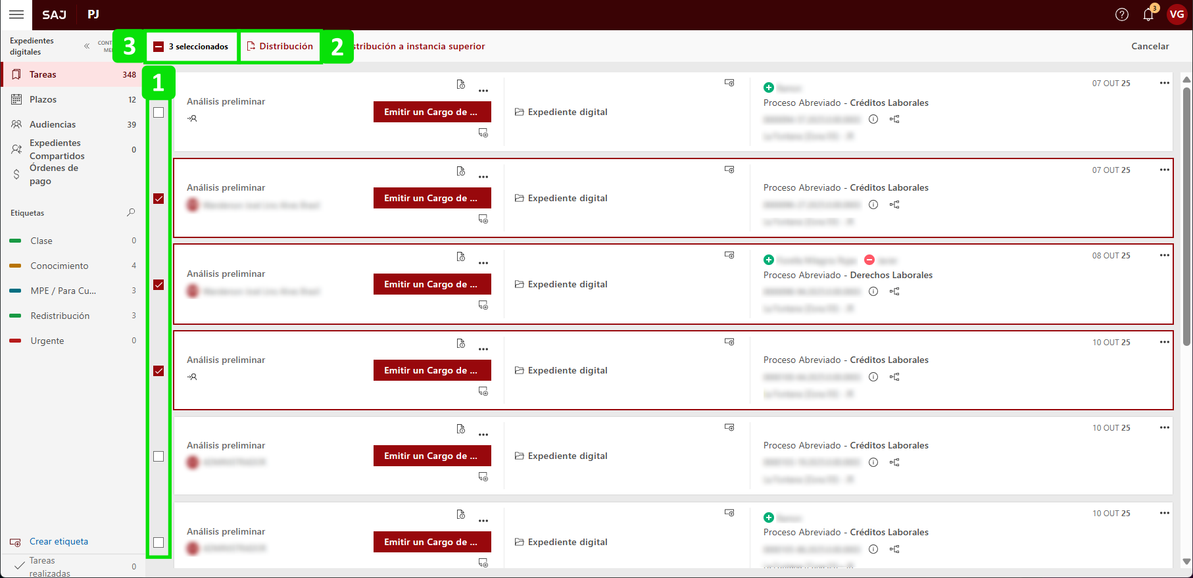Open the help question-mark icon
Image resolution: width=1193 pixels, height=578 pixels.
coord(1122,14)
